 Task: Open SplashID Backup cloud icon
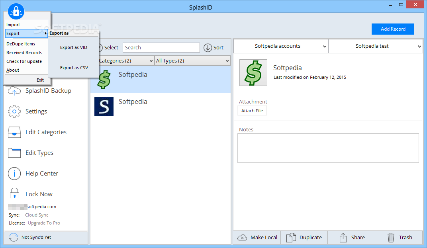tap(14, 91)
